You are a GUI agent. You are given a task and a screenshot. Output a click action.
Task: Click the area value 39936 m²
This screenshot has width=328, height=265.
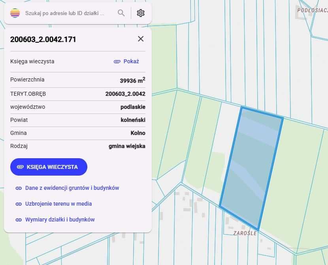[133, 80]
